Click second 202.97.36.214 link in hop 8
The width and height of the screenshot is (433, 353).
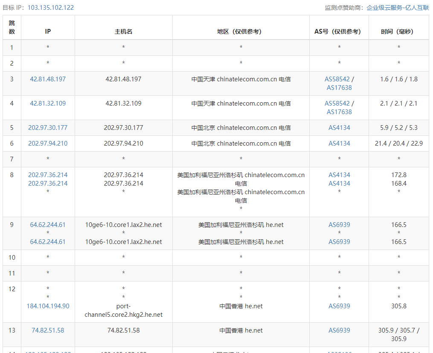48,184
